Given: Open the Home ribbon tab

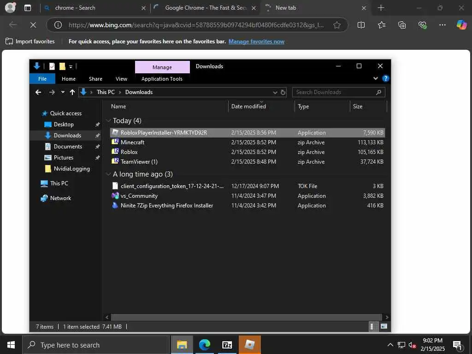Looking at the screenshot, I should (x=69, y=79).
